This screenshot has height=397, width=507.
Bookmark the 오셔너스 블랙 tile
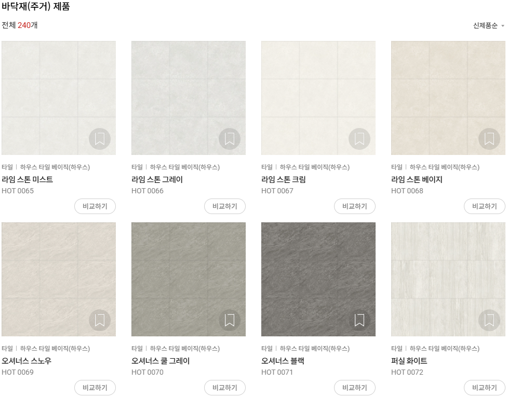[359, 320]
